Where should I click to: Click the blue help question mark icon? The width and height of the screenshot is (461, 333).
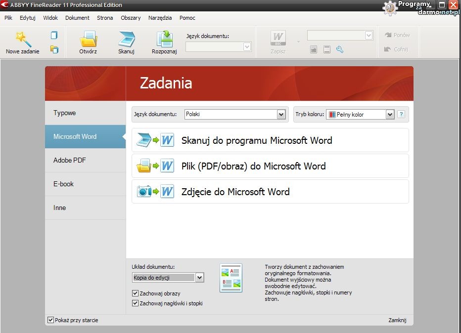401,114
